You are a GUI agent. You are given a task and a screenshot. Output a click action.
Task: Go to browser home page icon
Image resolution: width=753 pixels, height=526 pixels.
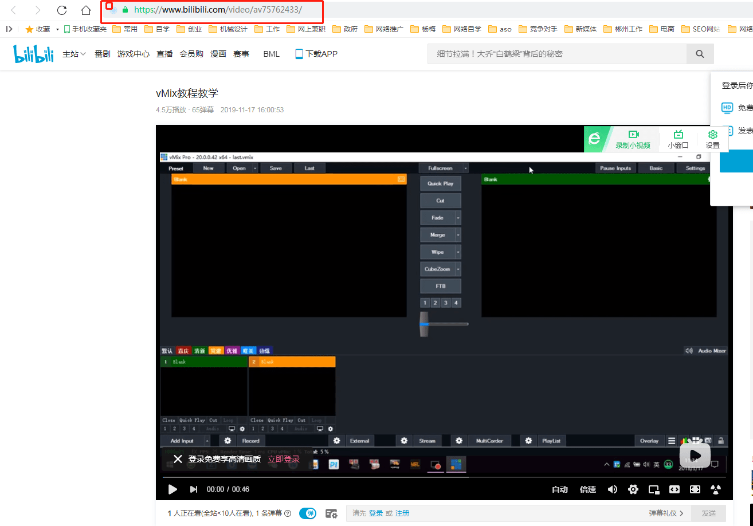86,10
